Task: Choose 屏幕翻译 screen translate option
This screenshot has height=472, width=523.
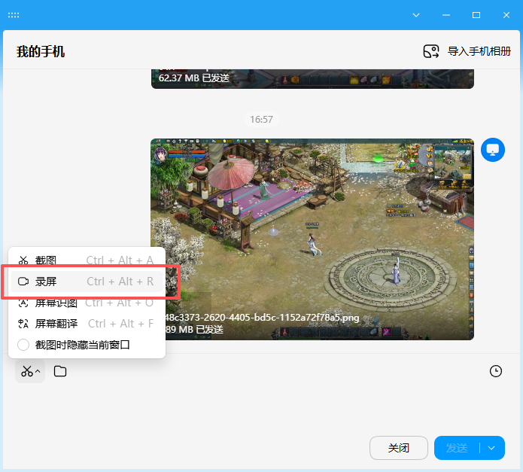Action: [56, 324]
